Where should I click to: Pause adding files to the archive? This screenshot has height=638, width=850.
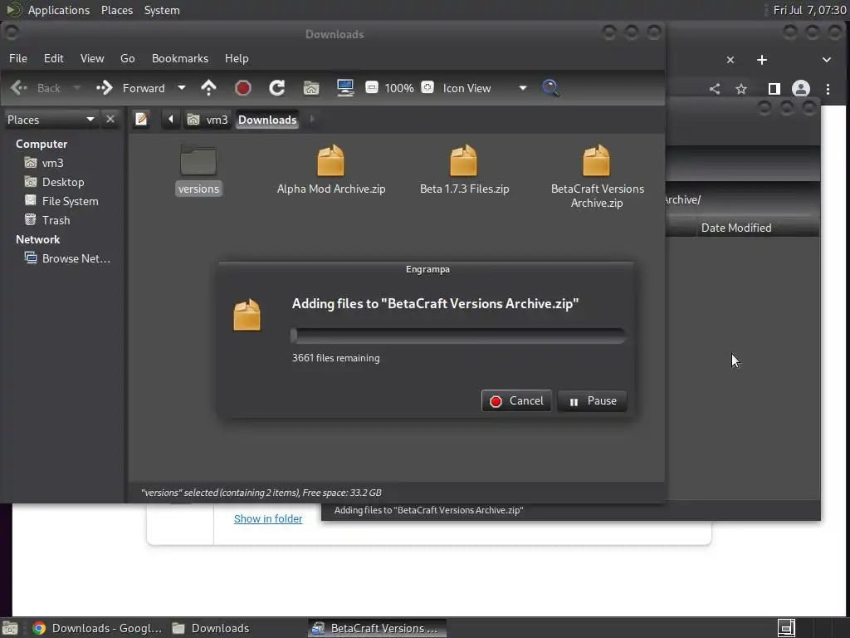(x=592, y=401)
